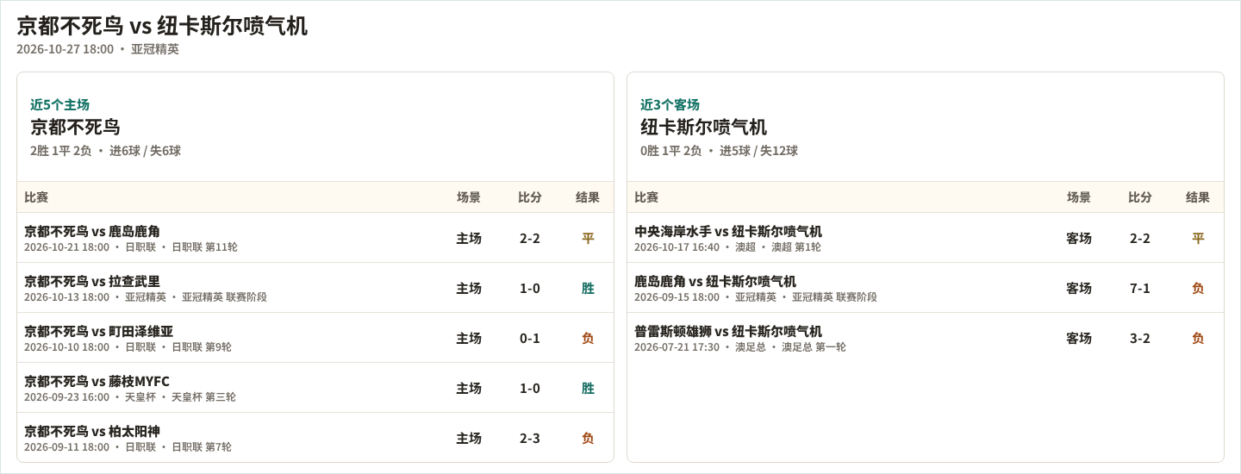Viewport: 1241px width, 474px height.
Task: Click the 比分 column header in right table
Action: [x=1140, y=197]
